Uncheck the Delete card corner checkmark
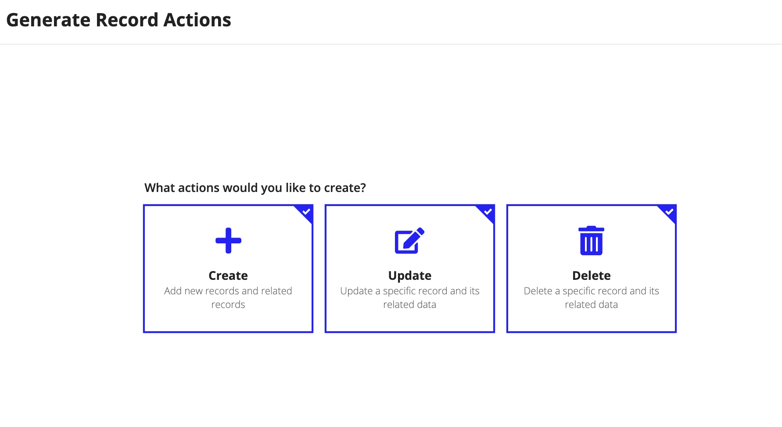This screenshot has width=782, height=427. (670, 212)
